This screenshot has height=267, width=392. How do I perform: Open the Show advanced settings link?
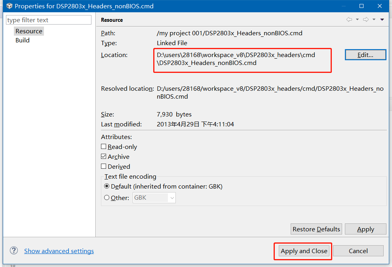[x=59, y=251]
